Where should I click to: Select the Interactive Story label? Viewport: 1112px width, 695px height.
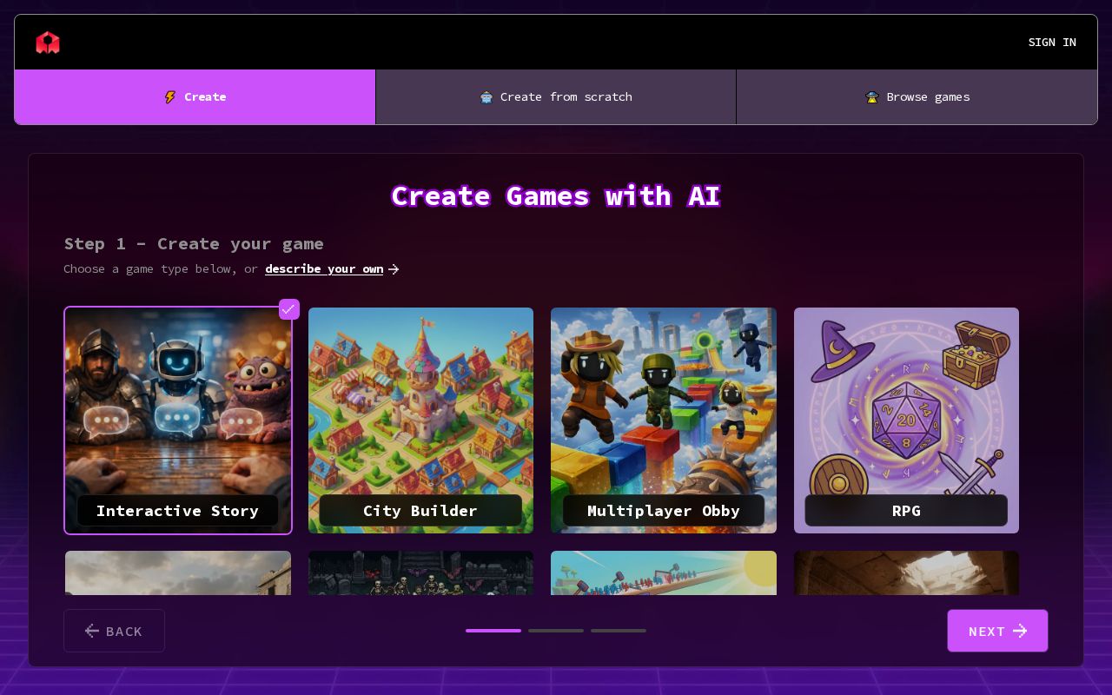pos(177,511)
